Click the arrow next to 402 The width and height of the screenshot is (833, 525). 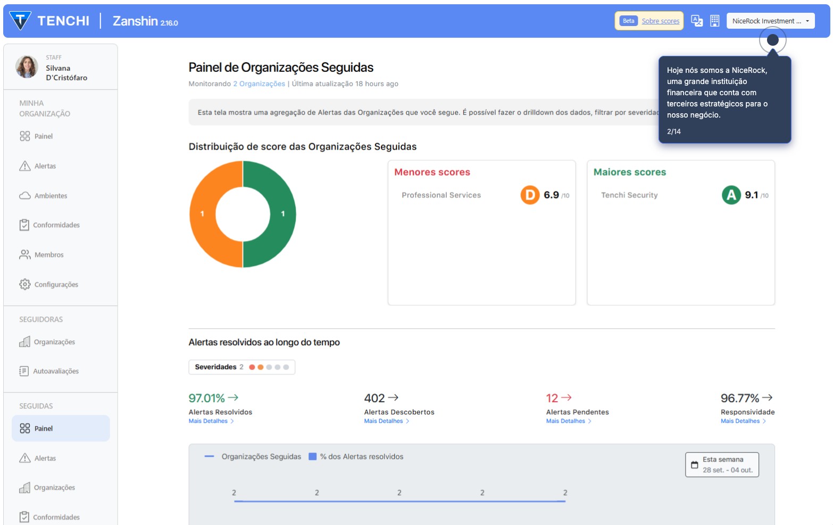tap(393, 397)
